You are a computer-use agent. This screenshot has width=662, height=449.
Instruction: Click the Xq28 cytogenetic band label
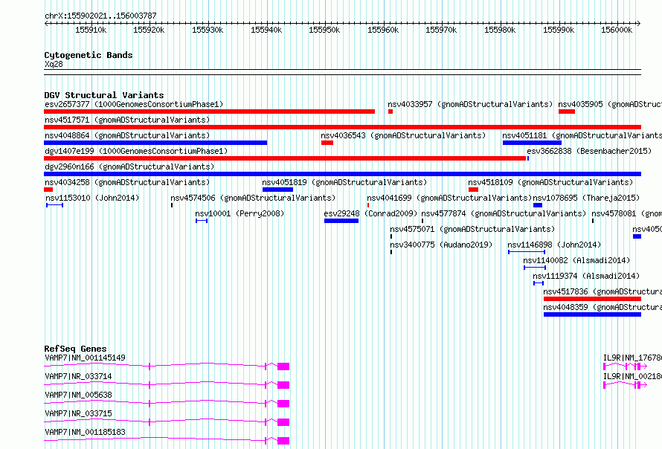pos(54,64)
